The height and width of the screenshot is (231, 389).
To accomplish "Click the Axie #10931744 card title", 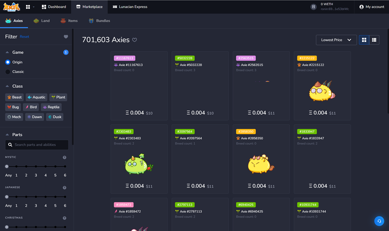I will [x=314, y=212].
